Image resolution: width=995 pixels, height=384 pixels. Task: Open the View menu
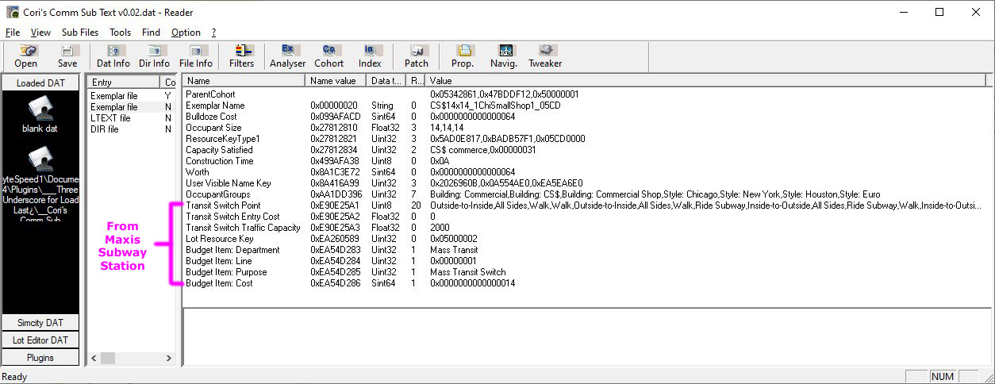[x=40, y=33]
